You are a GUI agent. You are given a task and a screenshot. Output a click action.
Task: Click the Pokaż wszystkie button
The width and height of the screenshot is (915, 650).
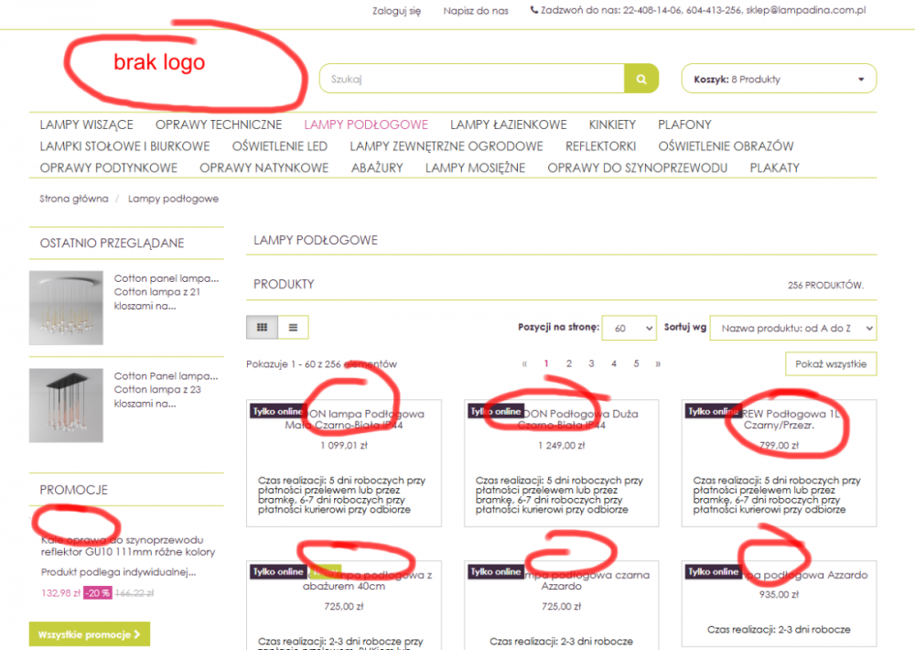830,363
